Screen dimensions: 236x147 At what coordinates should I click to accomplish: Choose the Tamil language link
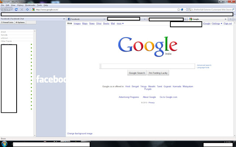[159, 86]
